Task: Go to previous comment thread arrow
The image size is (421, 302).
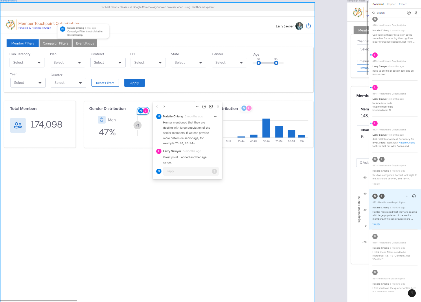Action: 157,107
